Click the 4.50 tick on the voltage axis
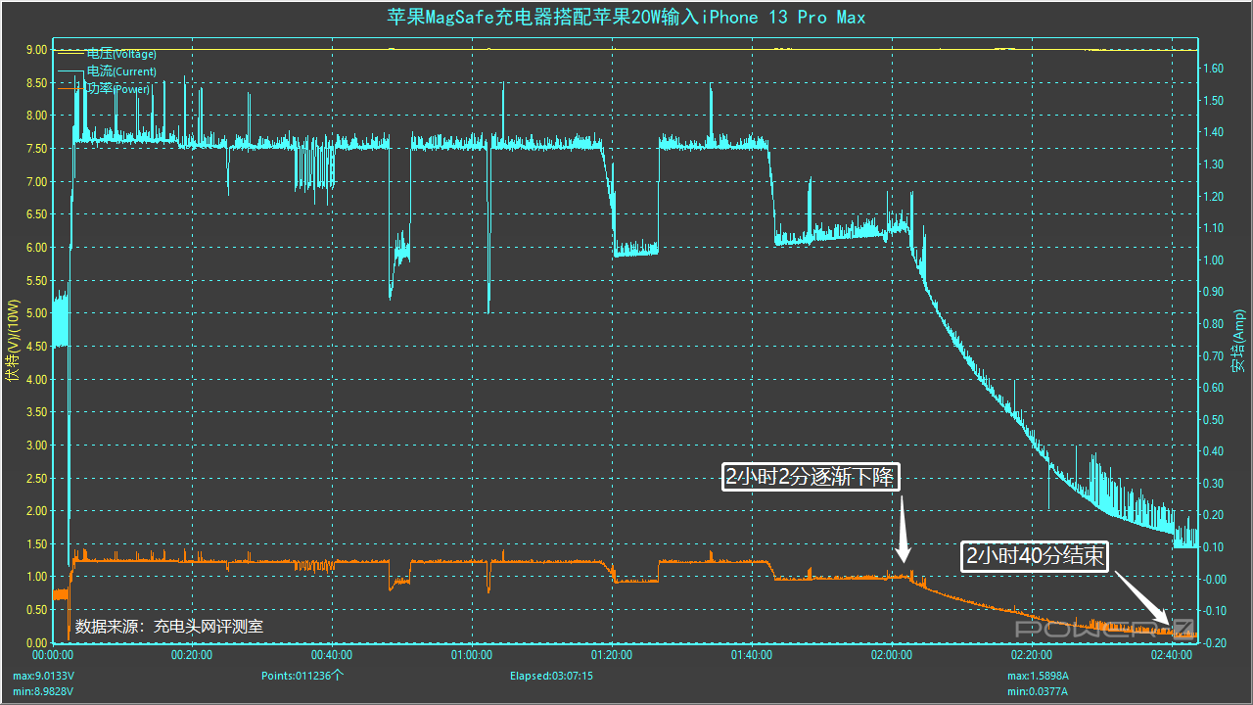Viewport: 1253px width, 705px height. click(x=36, y=347)
